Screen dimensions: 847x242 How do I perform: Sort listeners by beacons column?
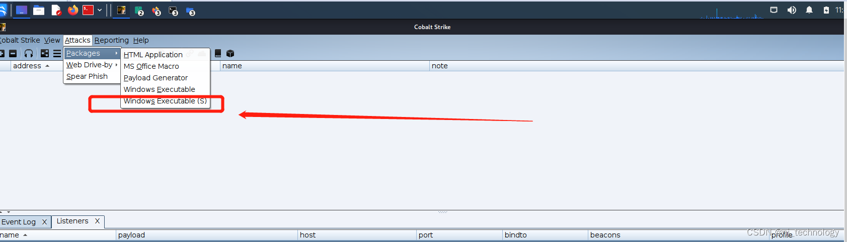pos(679,235)
